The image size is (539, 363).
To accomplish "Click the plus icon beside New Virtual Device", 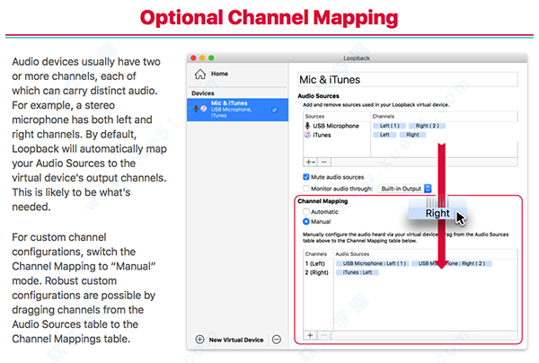I will pos(199,340).
